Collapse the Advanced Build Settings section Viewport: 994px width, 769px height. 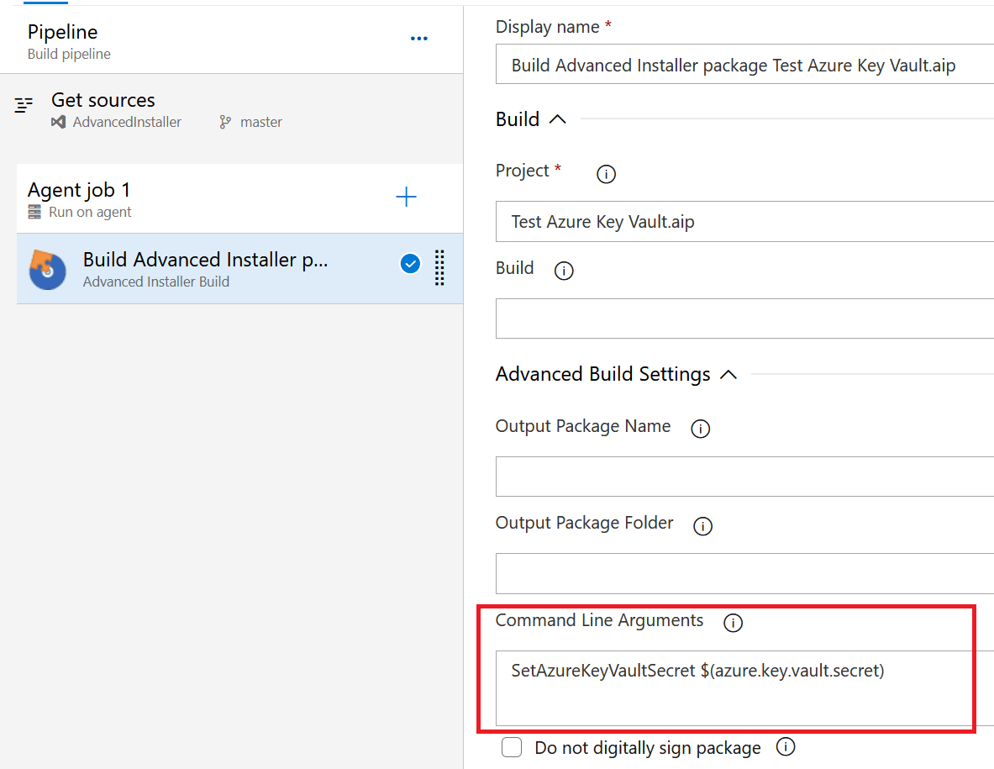(x=728, y=375)
